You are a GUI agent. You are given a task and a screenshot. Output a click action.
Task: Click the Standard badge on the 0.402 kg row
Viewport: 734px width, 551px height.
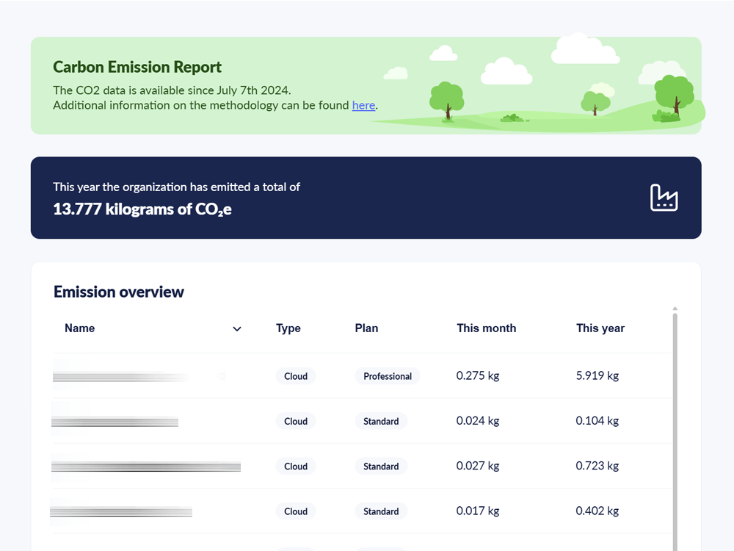coord(381,511)
